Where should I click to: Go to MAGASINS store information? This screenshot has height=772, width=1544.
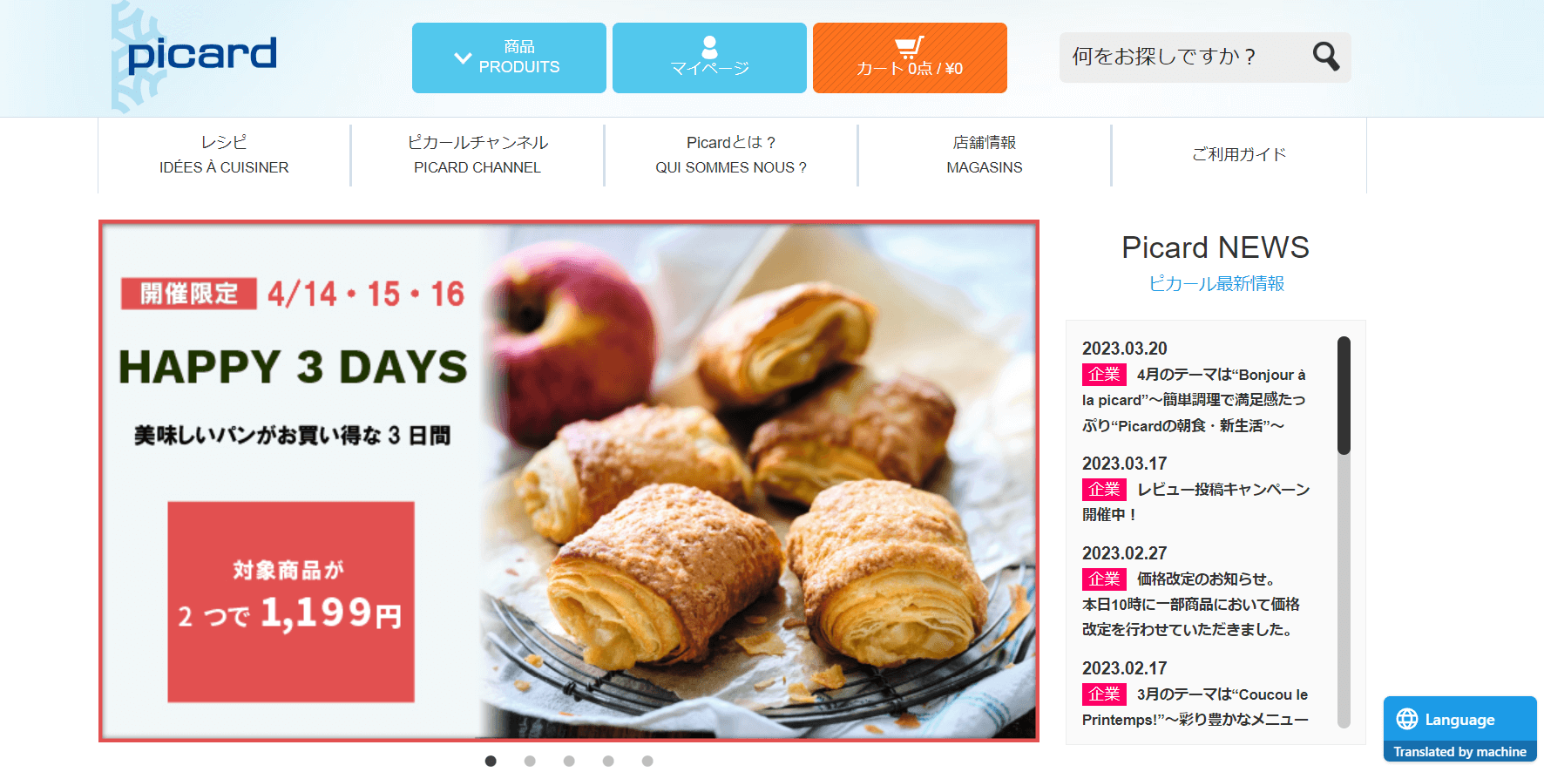tap(985, 155)
